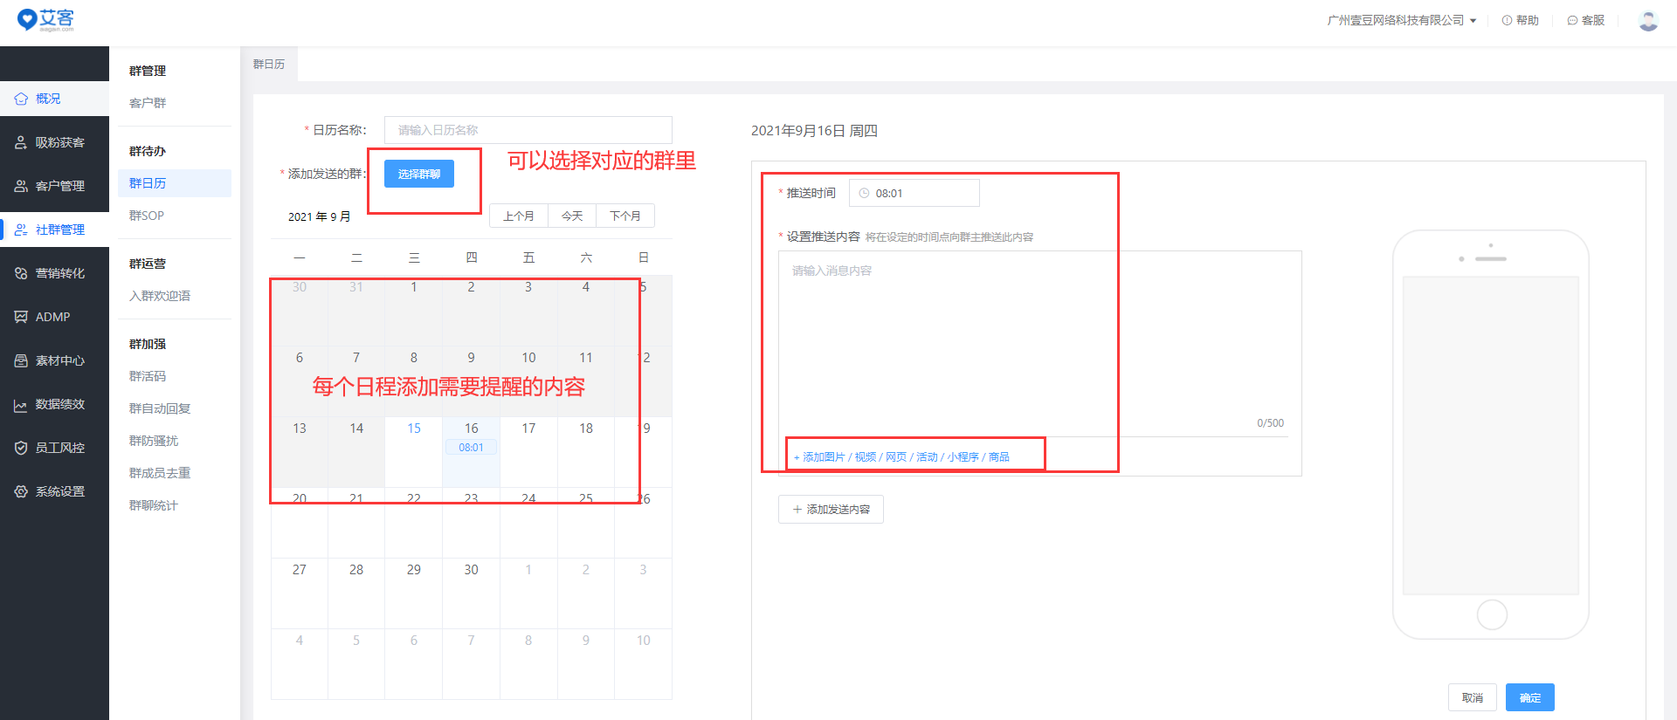Open ADMP from the sidebar icon
The height and width of the screenshot is (720, 1677).
pyautogui.click(x=21, y=317)
